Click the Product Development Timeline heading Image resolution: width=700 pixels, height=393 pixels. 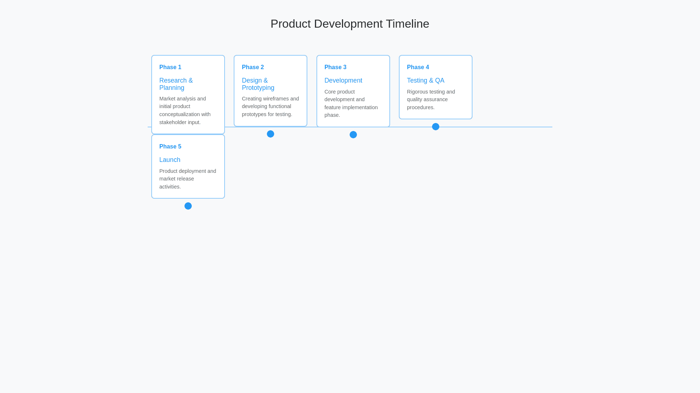(x=350, y=24)
